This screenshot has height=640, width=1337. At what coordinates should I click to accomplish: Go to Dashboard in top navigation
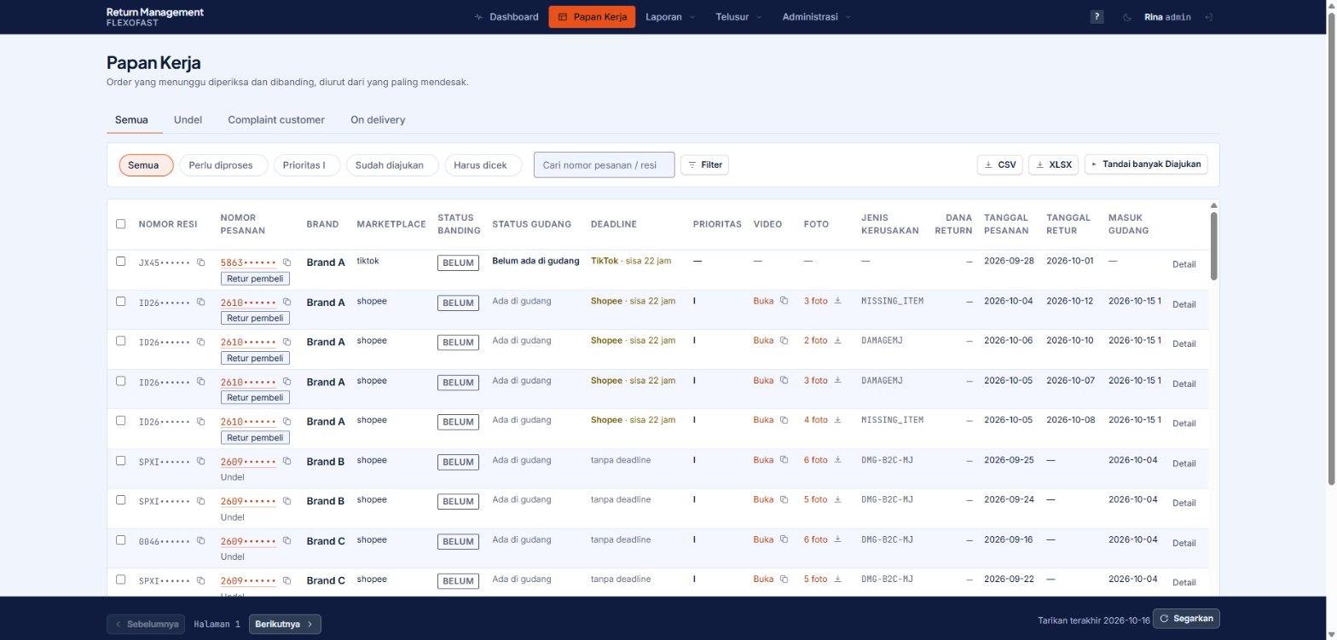(x=506, y=17)
